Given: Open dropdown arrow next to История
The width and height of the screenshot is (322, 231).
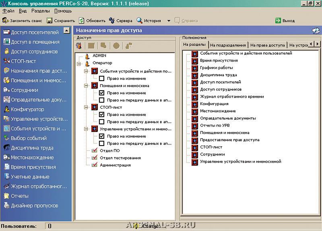Looking at the screenshot, I should coord(169,21).
